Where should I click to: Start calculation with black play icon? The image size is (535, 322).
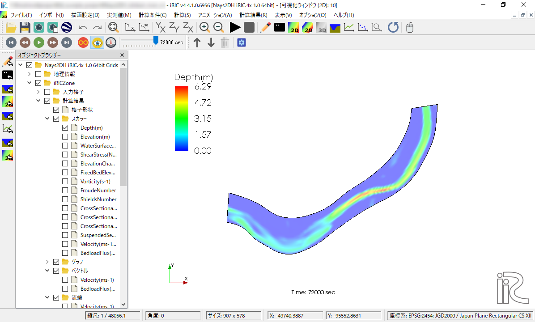click(235, 27)
